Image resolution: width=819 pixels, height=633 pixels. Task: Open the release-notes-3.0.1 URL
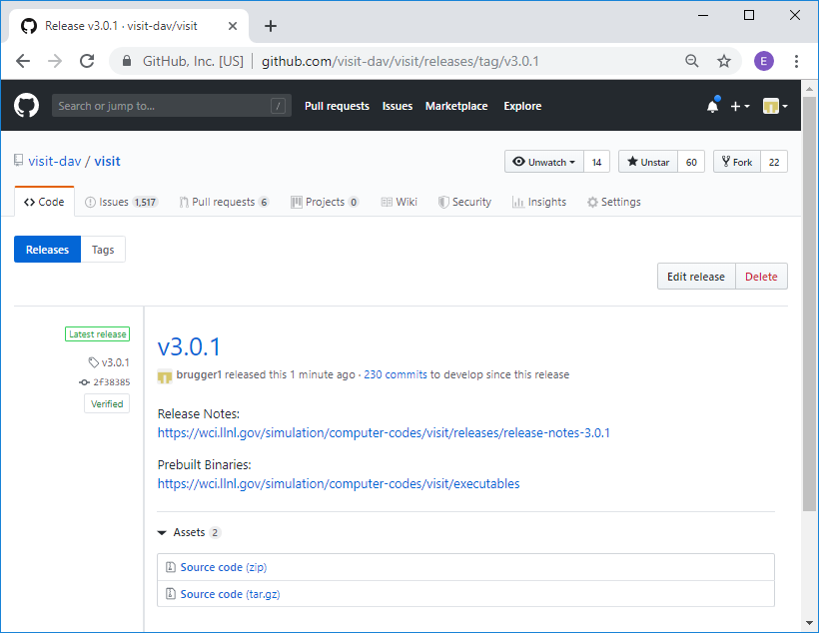(x=384, y=433)
